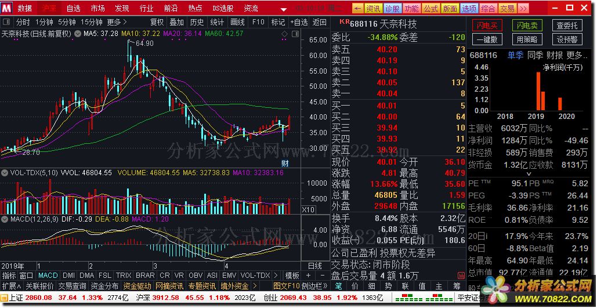Select the 单季 single-quarter view

[x=516, y=55]
